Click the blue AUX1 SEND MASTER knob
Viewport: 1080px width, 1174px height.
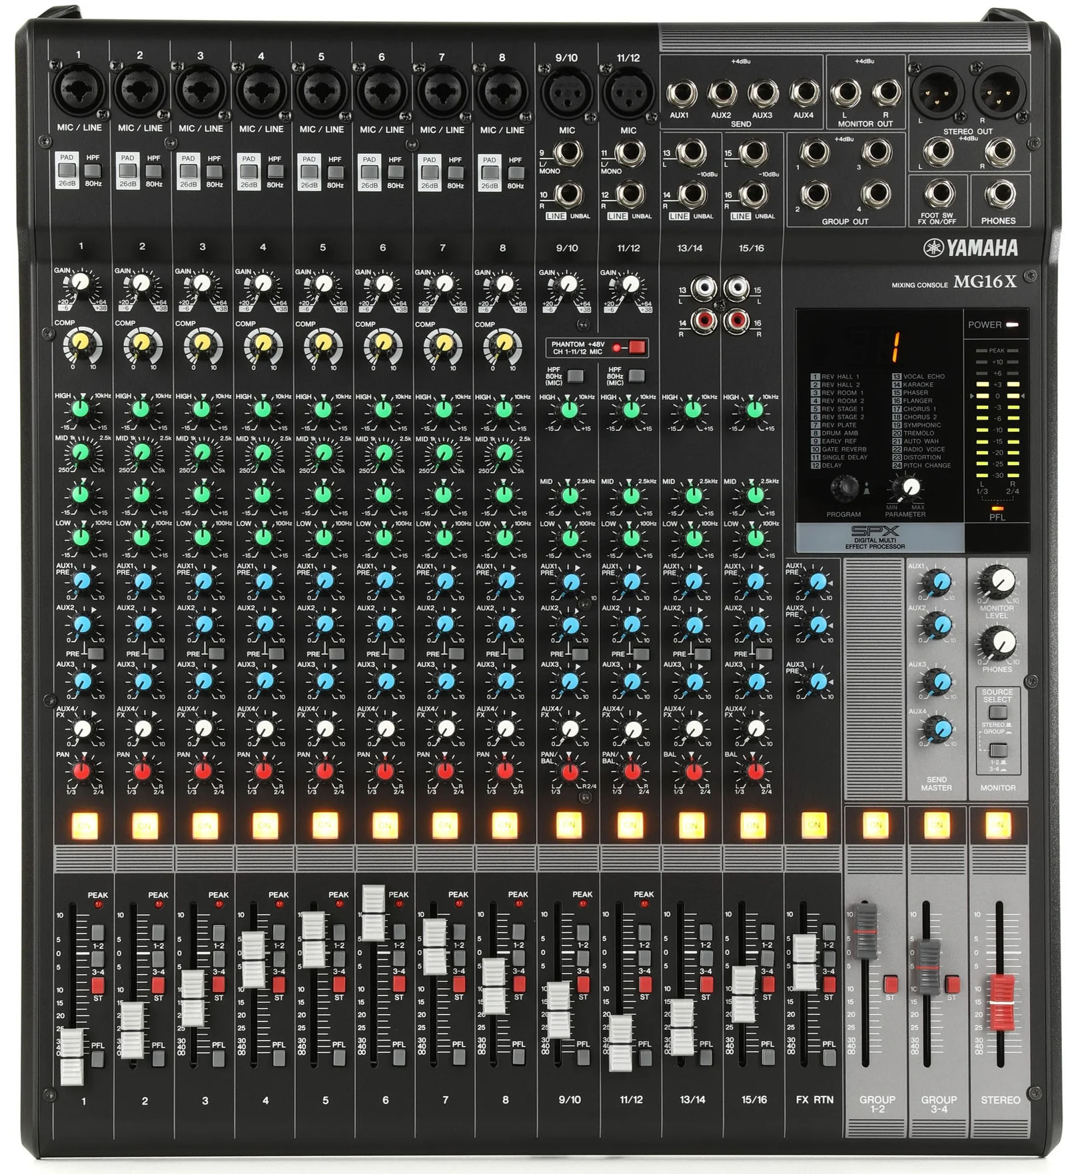click(x=939, y=583)
